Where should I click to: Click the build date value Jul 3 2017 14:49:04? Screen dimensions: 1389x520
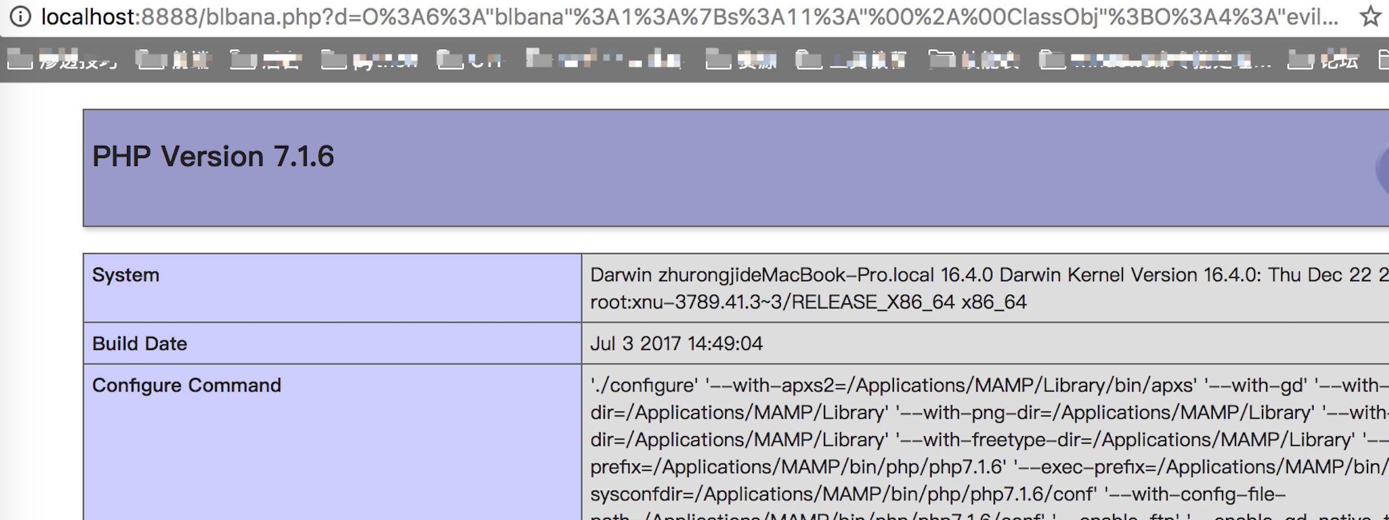click(x=677, y=344)
